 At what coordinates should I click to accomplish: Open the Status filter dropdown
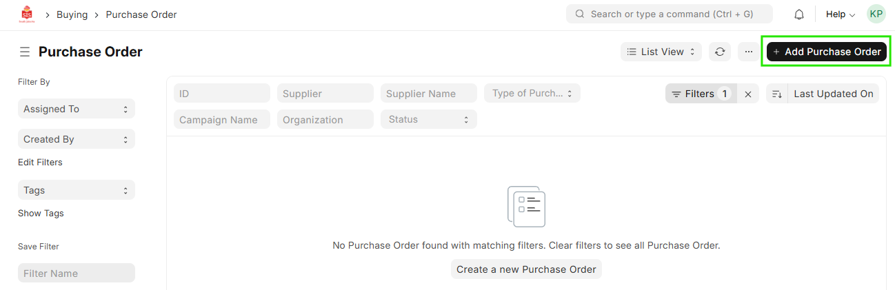tap(428, 120)
